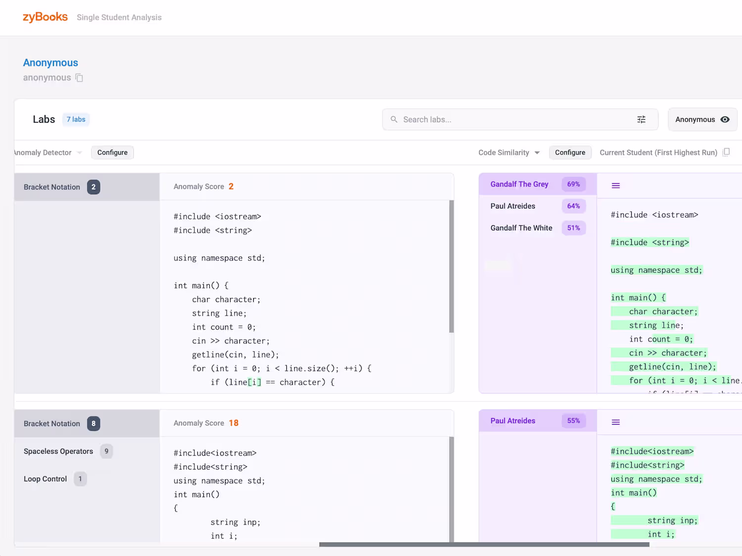
Task: Click Configure next to Code Similarity
Action: (570, 153)
